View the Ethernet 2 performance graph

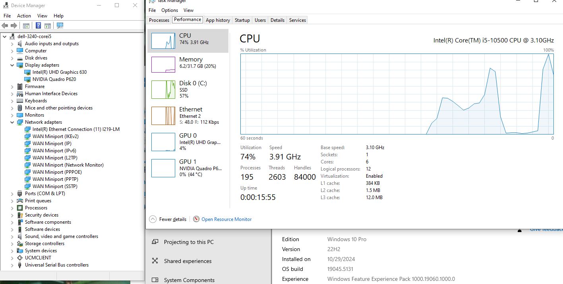(x=188, y=115)
